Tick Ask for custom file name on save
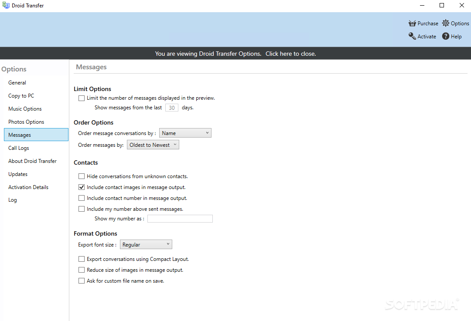The width and height of the screenshot is (471, 321). pos(82,281)
